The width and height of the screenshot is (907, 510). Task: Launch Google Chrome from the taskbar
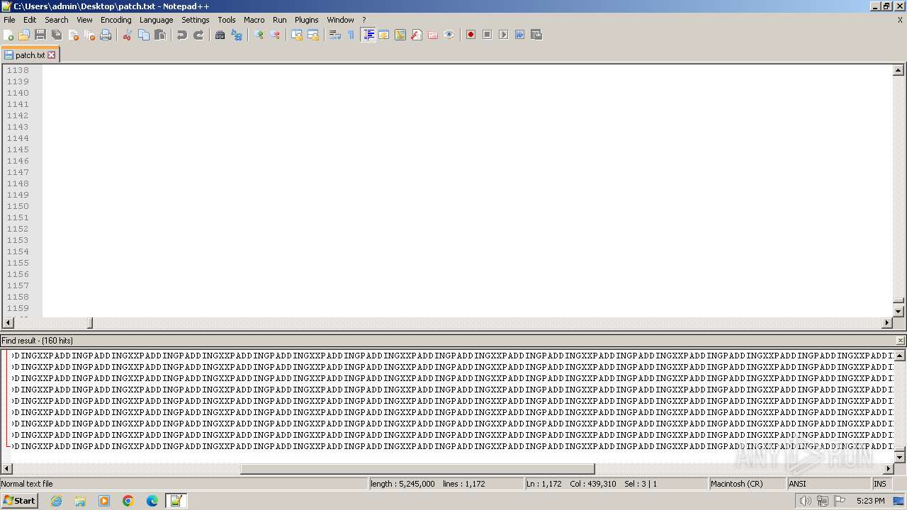[x=128, y=501]
